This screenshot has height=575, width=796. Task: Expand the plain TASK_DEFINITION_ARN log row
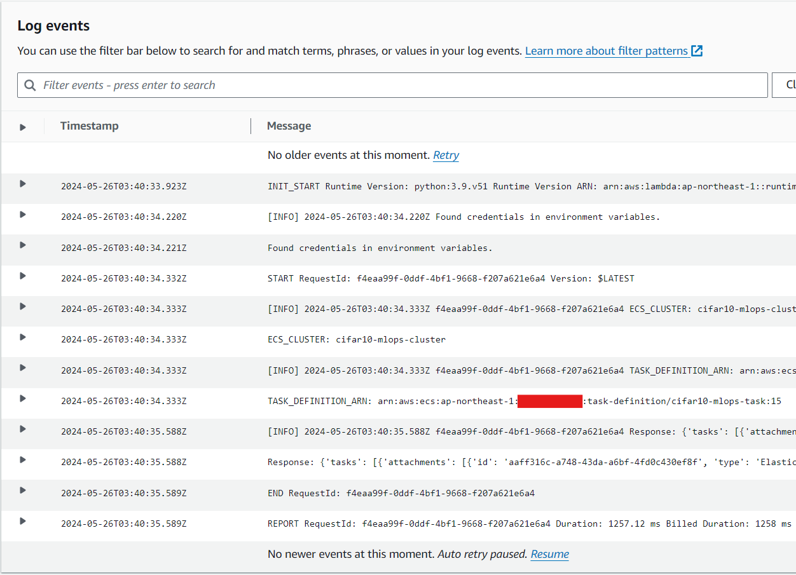(x=23, y=398)
